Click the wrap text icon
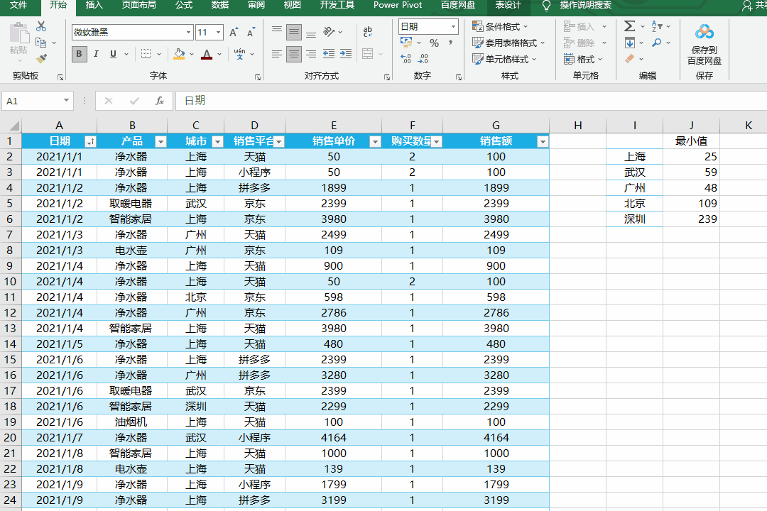Image resolution: width=767 pixels, height=511 pixels. click(367, 32)
